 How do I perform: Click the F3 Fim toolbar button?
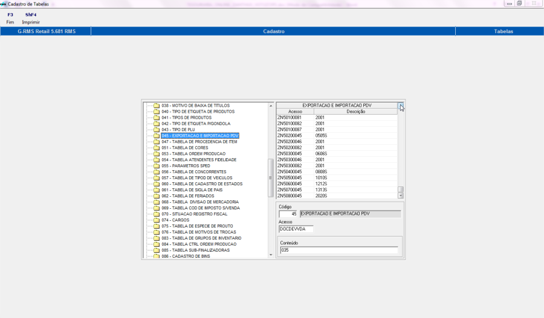[10, 18]
